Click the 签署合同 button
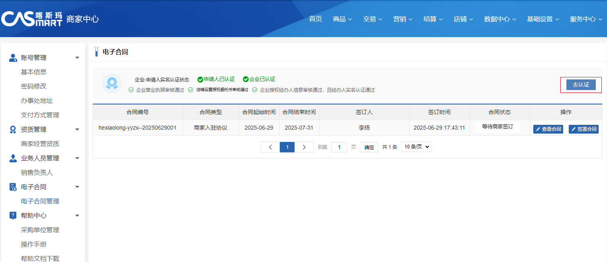 583,129
